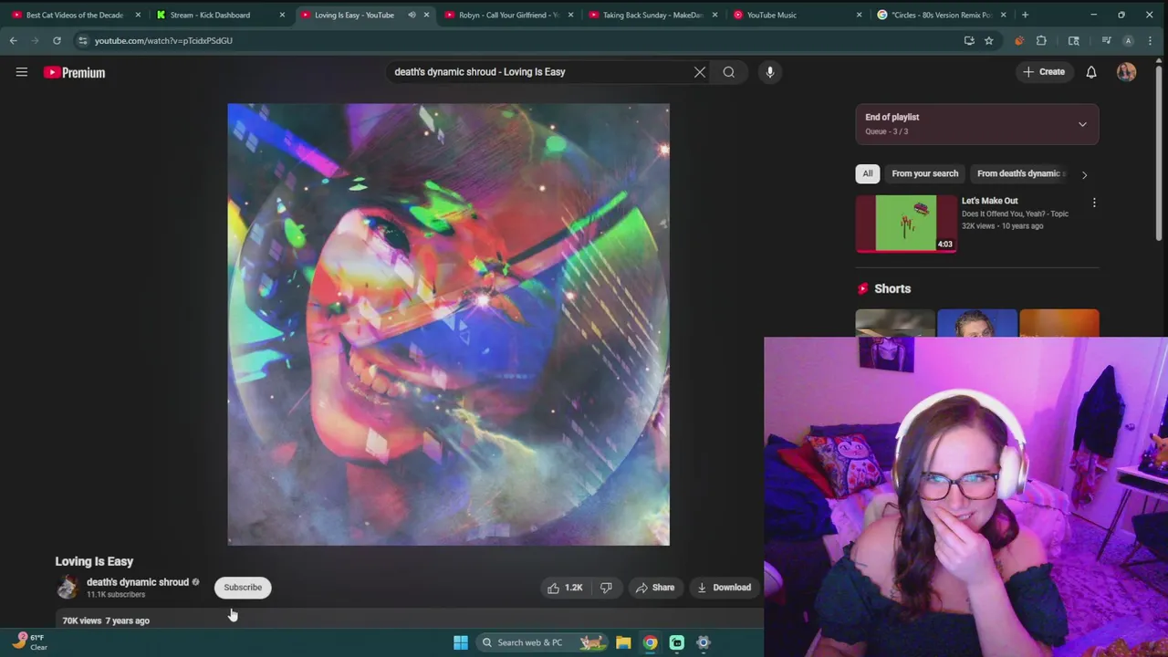Click the Loving Is Easy video title
Image resolution: width=1168 pixels, height=657 pixels.
point(94,561)
